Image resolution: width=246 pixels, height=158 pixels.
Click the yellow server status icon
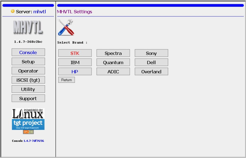point(12,11)
